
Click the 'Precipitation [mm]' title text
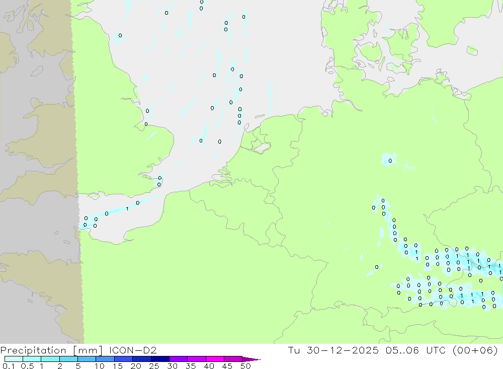coord(51,350)
